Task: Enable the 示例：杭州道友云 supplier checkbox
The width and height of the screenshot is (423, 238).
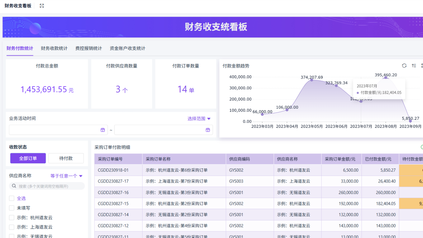Action: tap(12, 218)
